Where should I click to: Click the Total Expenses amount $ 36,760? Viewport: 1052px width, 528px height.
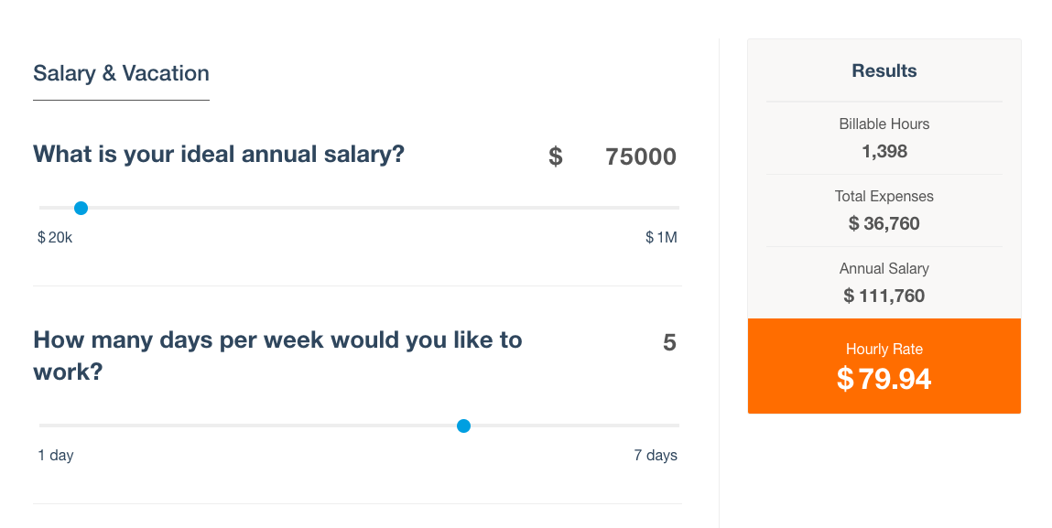tap(884, 223)
